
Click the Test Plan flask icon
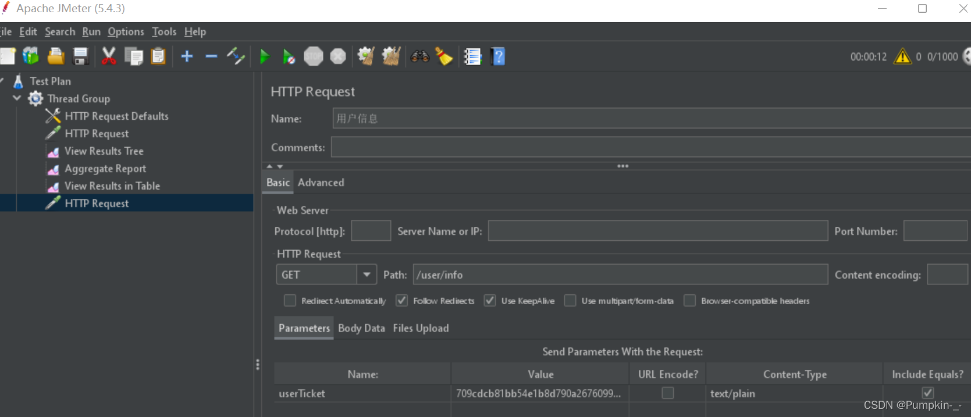tap(19, 81)
